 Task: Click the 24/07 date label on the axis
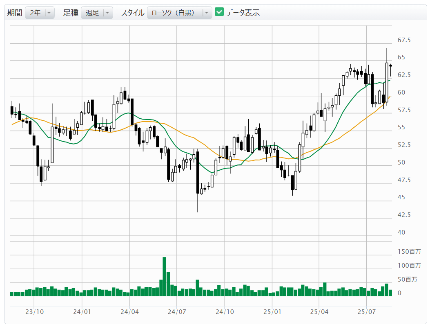point(177,312)
